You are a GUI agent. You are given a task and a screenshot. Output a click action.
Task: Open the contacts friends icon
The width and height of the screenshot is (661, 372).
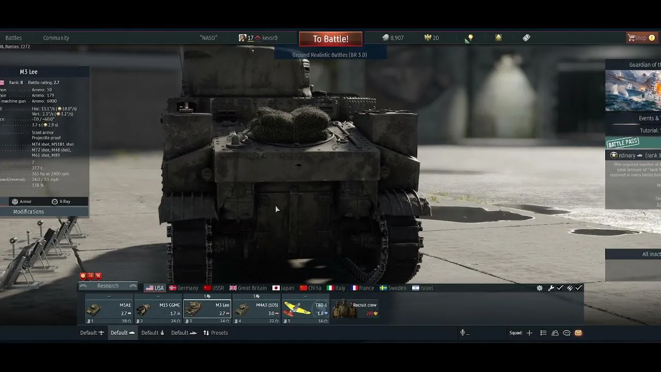[555, 333]
